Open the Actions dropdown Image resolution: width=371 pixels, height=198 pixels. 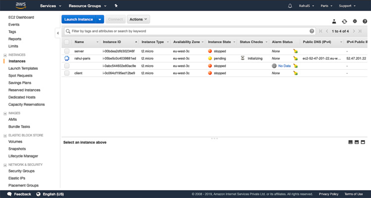[x=138, y=19]
